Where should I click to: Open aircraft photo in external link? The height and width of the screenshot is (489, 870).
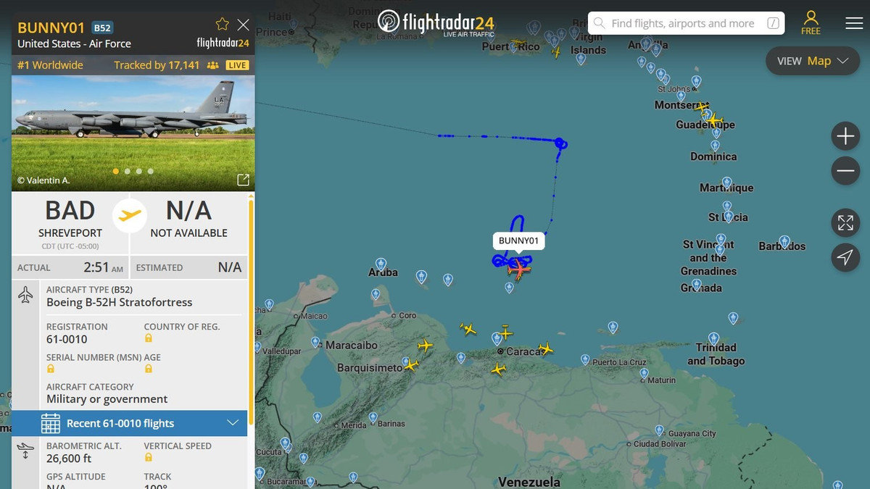pos(243,180)
